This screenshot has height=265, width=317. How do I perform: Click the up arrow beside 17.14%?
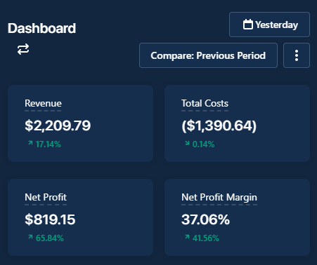click(x=30, y=143)
